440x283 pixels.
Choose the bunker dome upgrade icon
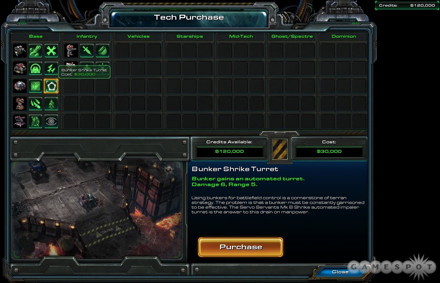click(35, 69)
